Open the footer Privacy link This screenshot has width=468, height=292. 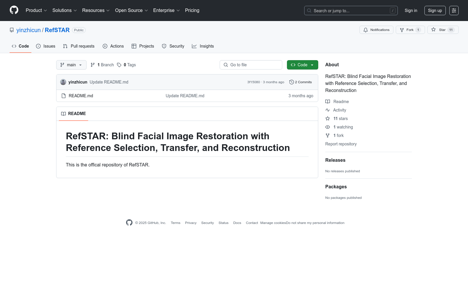191,223
